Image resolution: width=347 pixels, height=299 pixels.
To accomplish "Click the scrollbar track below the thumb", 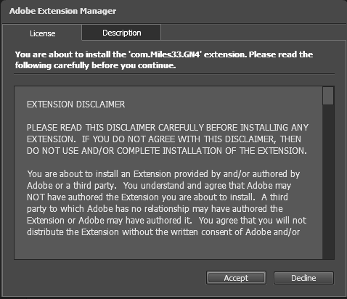I will (328, 181).
